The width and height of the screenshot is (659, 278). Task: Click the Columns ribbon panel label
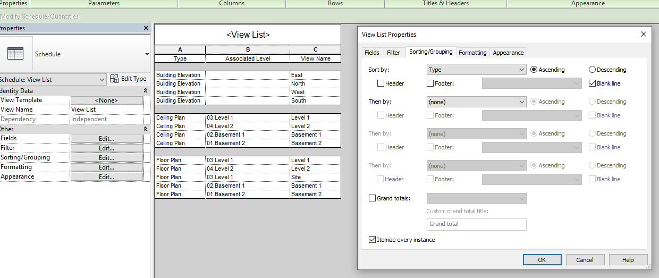tap(232, 3)
